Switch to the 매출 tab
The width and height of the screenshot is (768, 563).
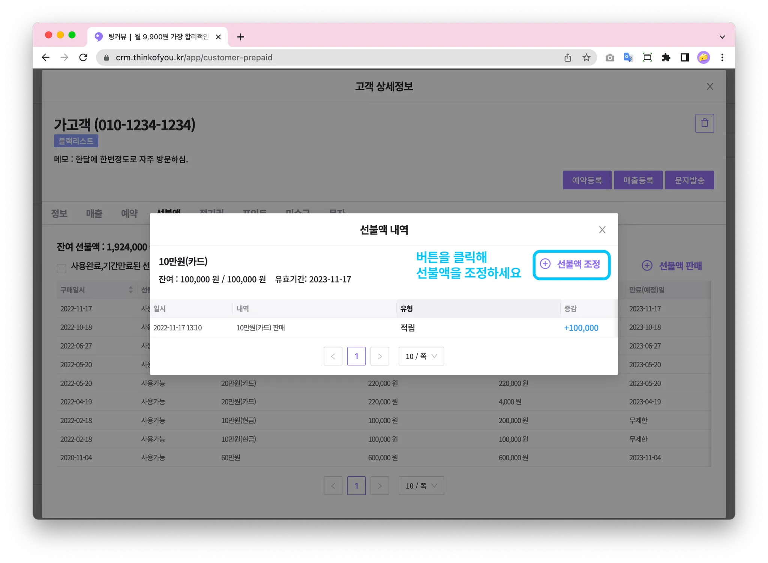tap(94, 213)
